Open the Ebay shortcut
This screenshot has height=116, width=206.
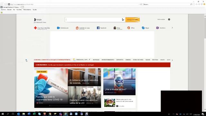[118, 28]
